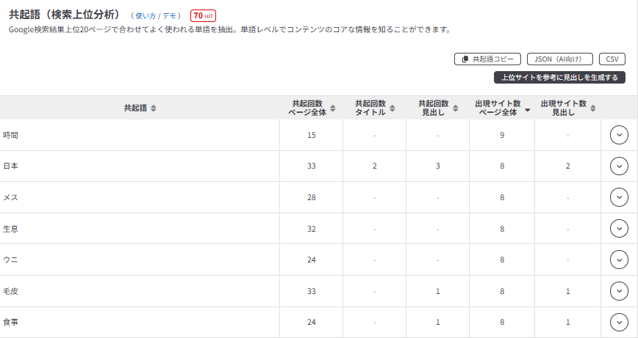Expand the 生息 row details
638x338 pixels.
click(619, 229)
